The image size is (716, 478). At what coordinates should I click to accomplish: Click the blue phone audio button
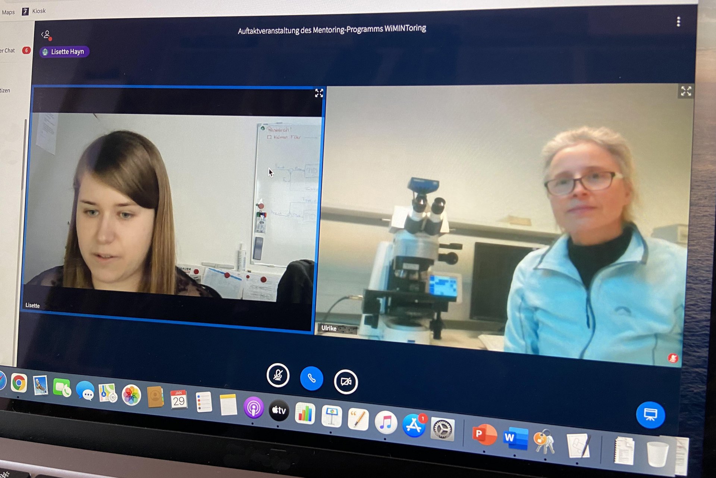pos(311,378)
